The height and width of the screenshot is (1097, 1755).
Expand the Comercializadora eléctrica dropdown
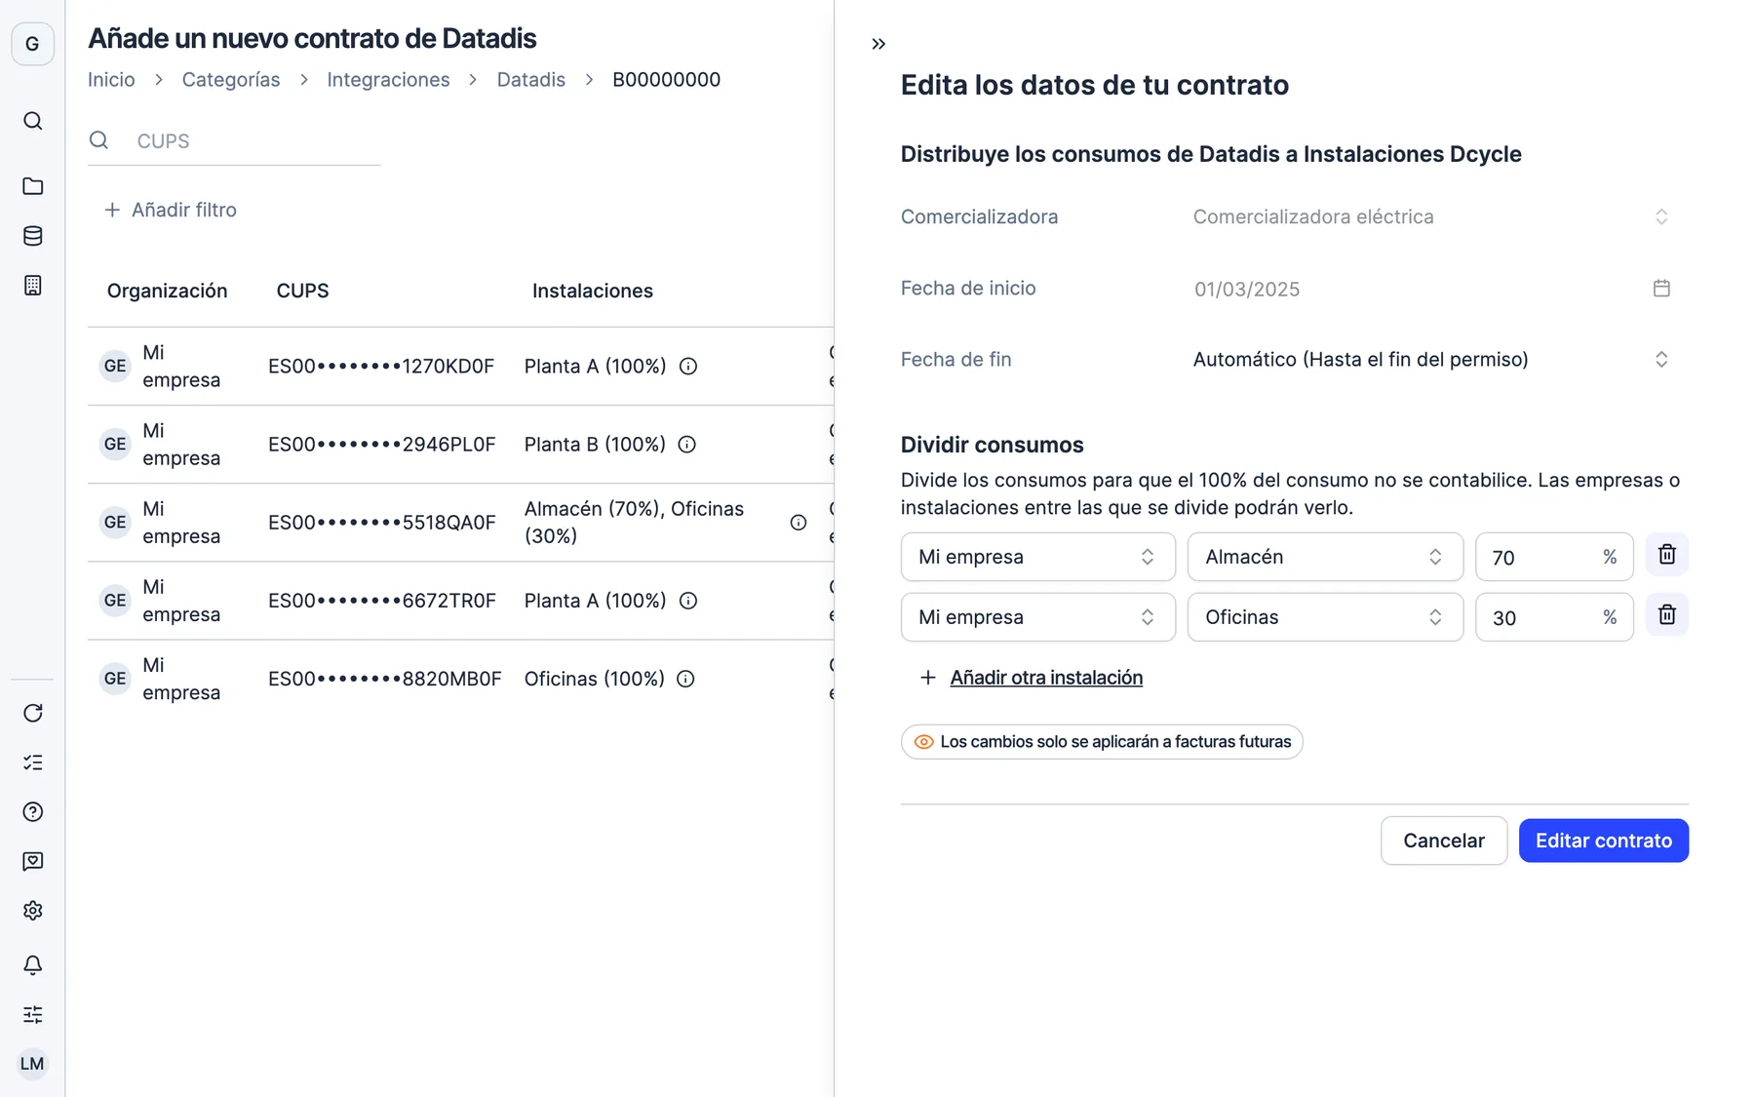(1430, 216)
